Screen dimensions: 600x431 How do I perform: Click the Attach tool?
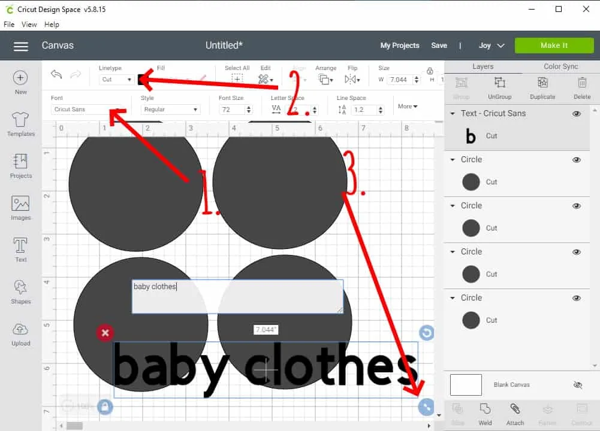515,414
